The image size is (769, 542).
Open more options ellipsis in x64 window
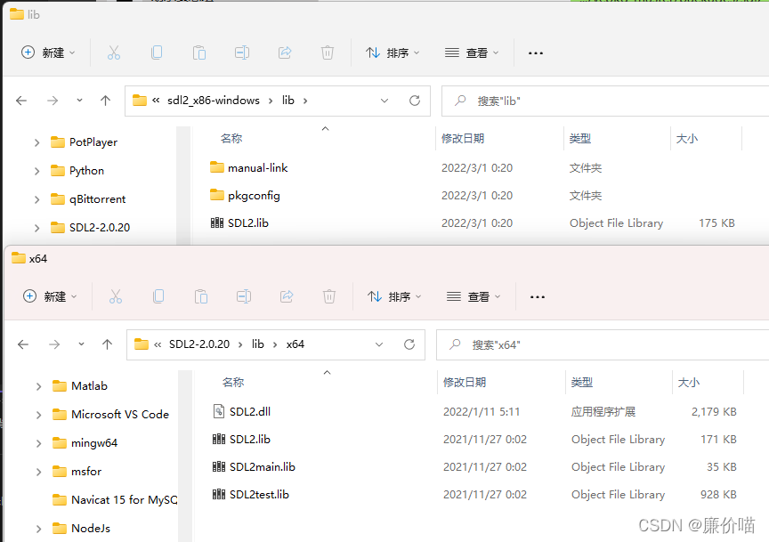(538, 296)
